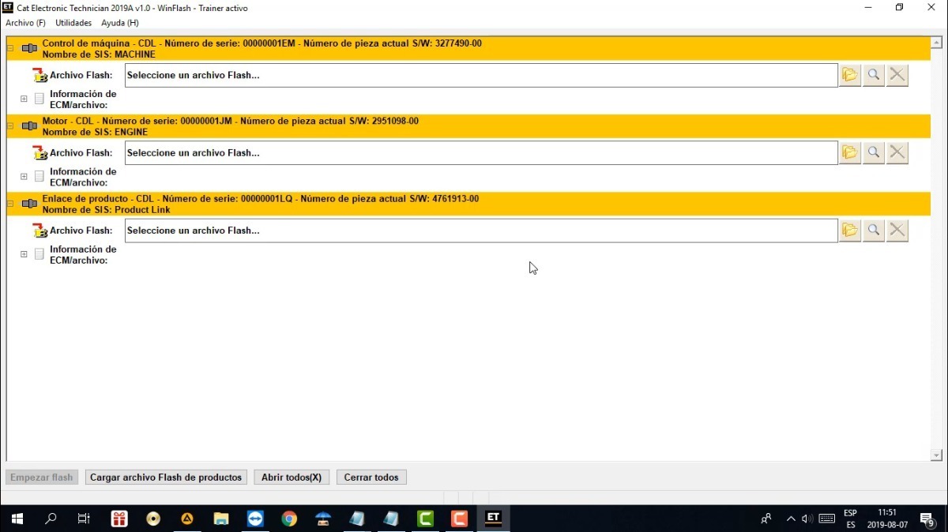948x532 pixels.
Task: Open the Utilidades menu
Action: (x=73, y=23)
